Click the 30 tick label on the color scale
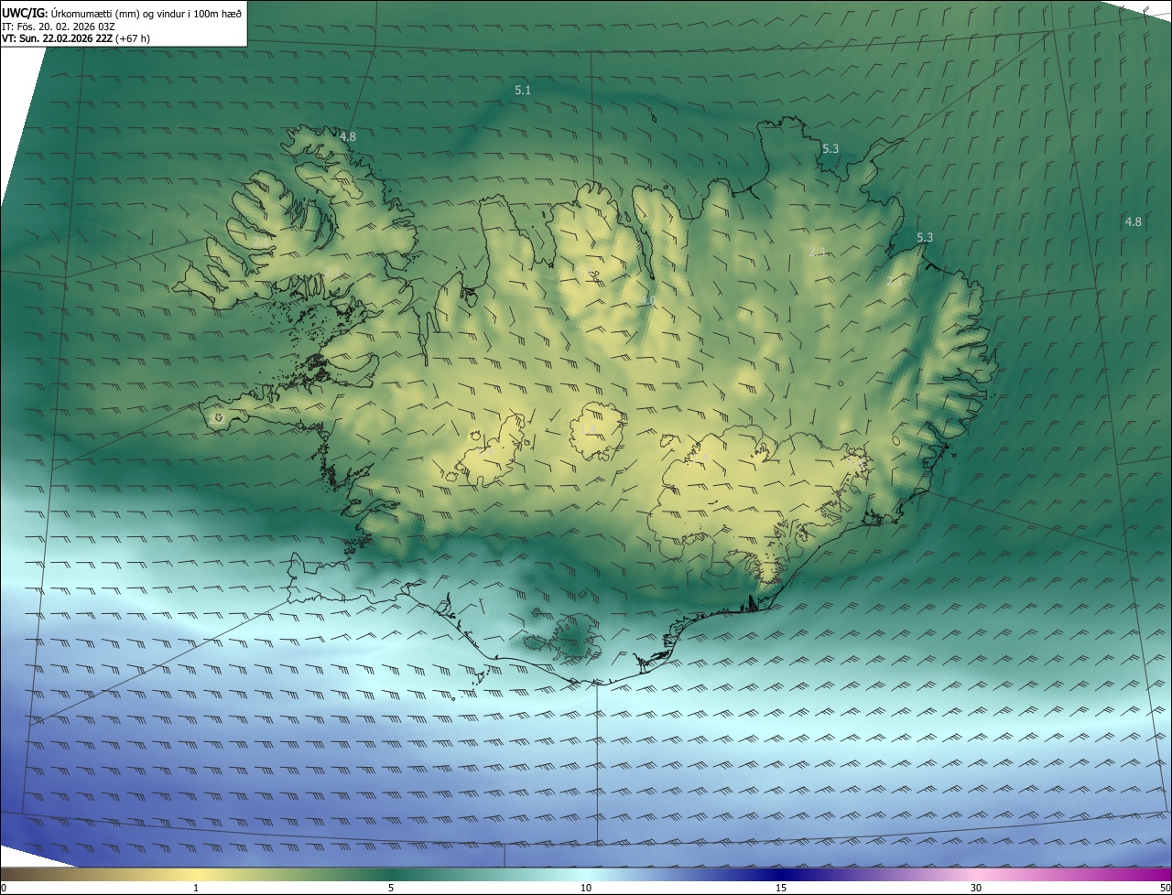 pos(976,888)
